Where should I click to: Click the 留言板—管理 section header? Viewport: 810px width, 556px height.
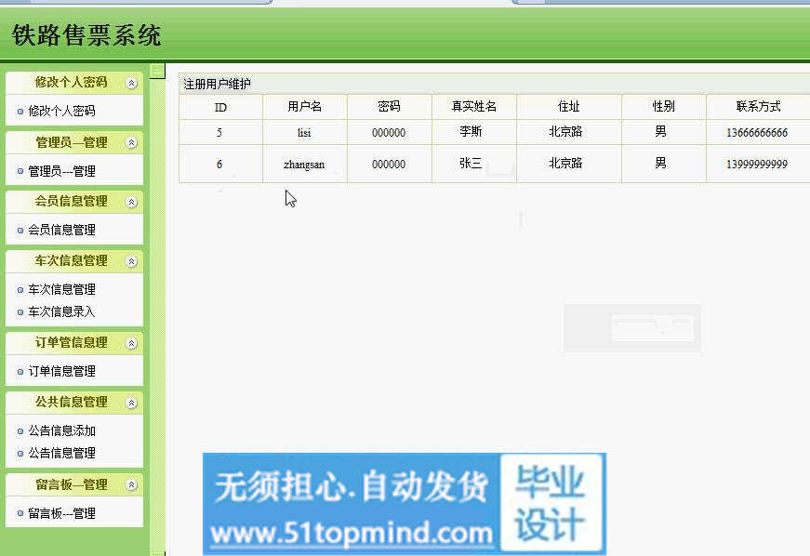pos(73,484)
